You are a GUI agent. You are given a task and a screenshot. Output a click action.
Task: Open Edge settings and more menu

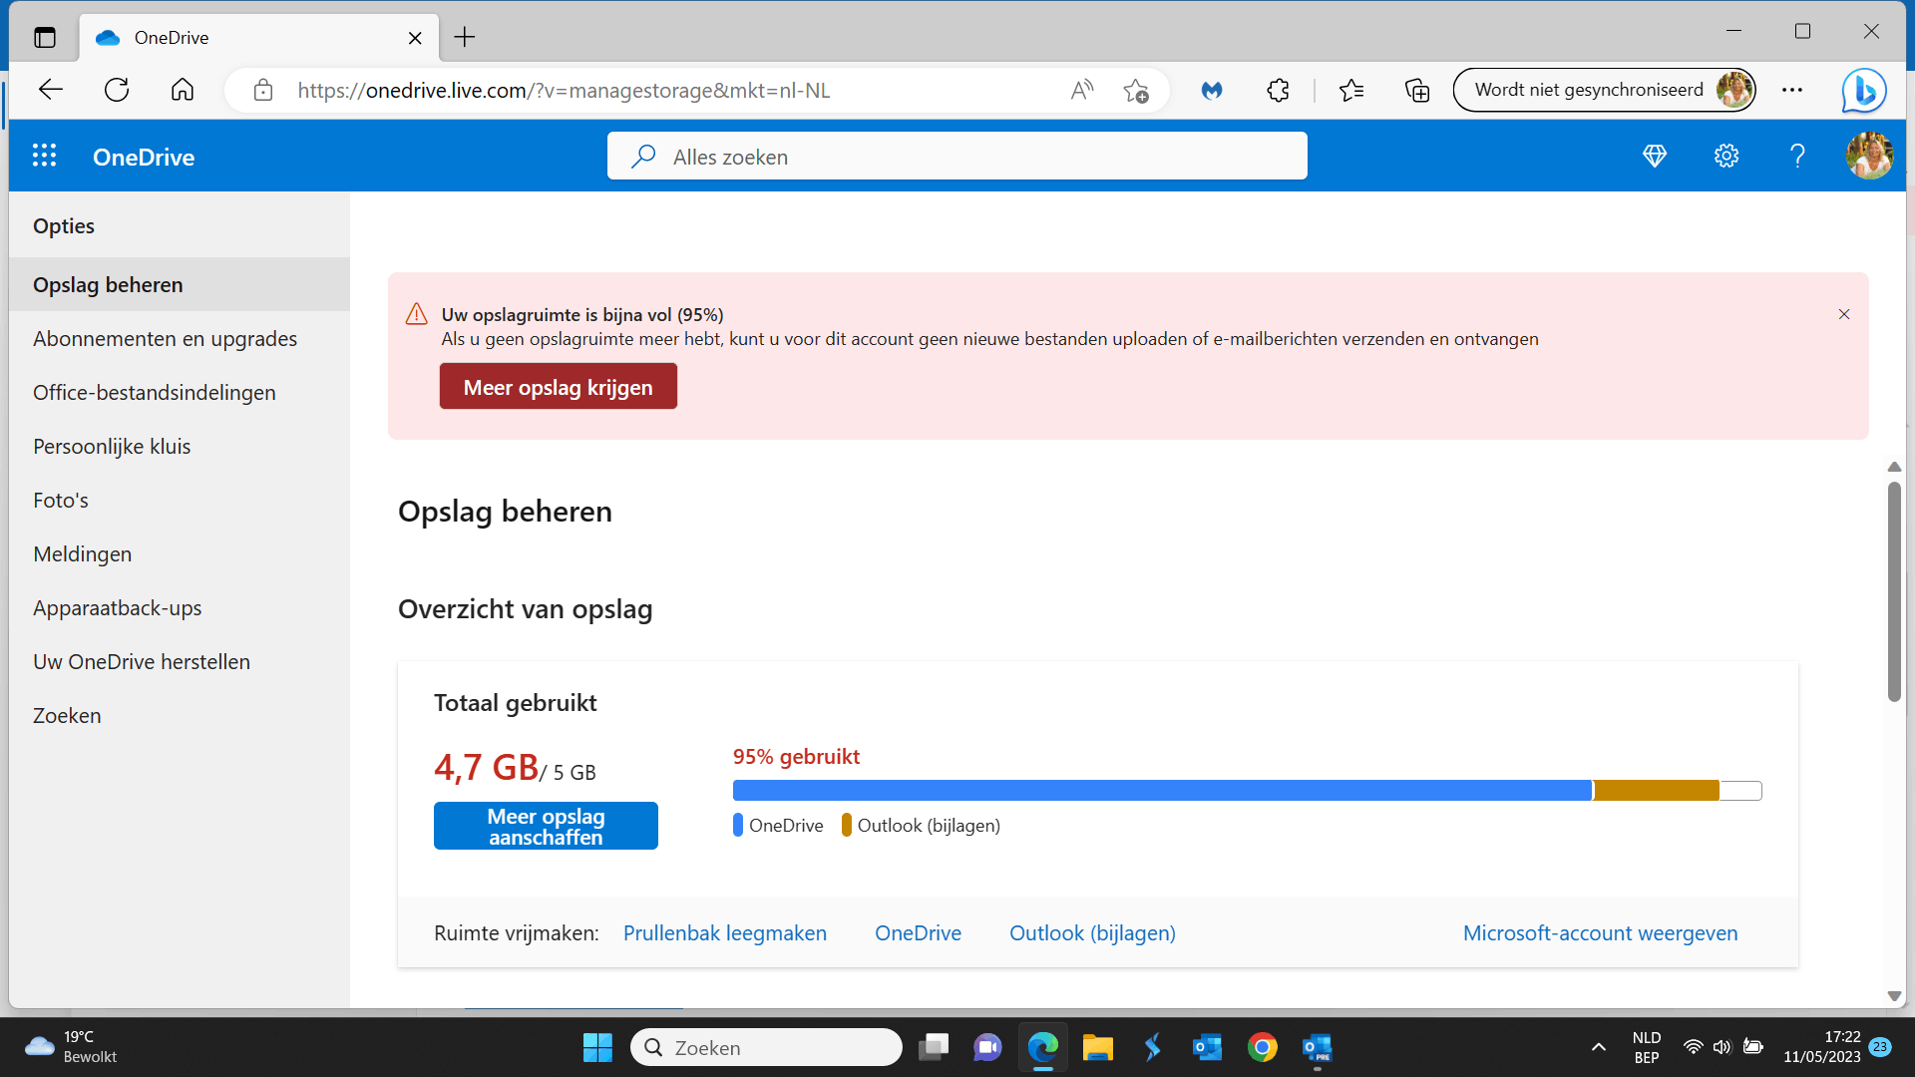point(1792,90)
